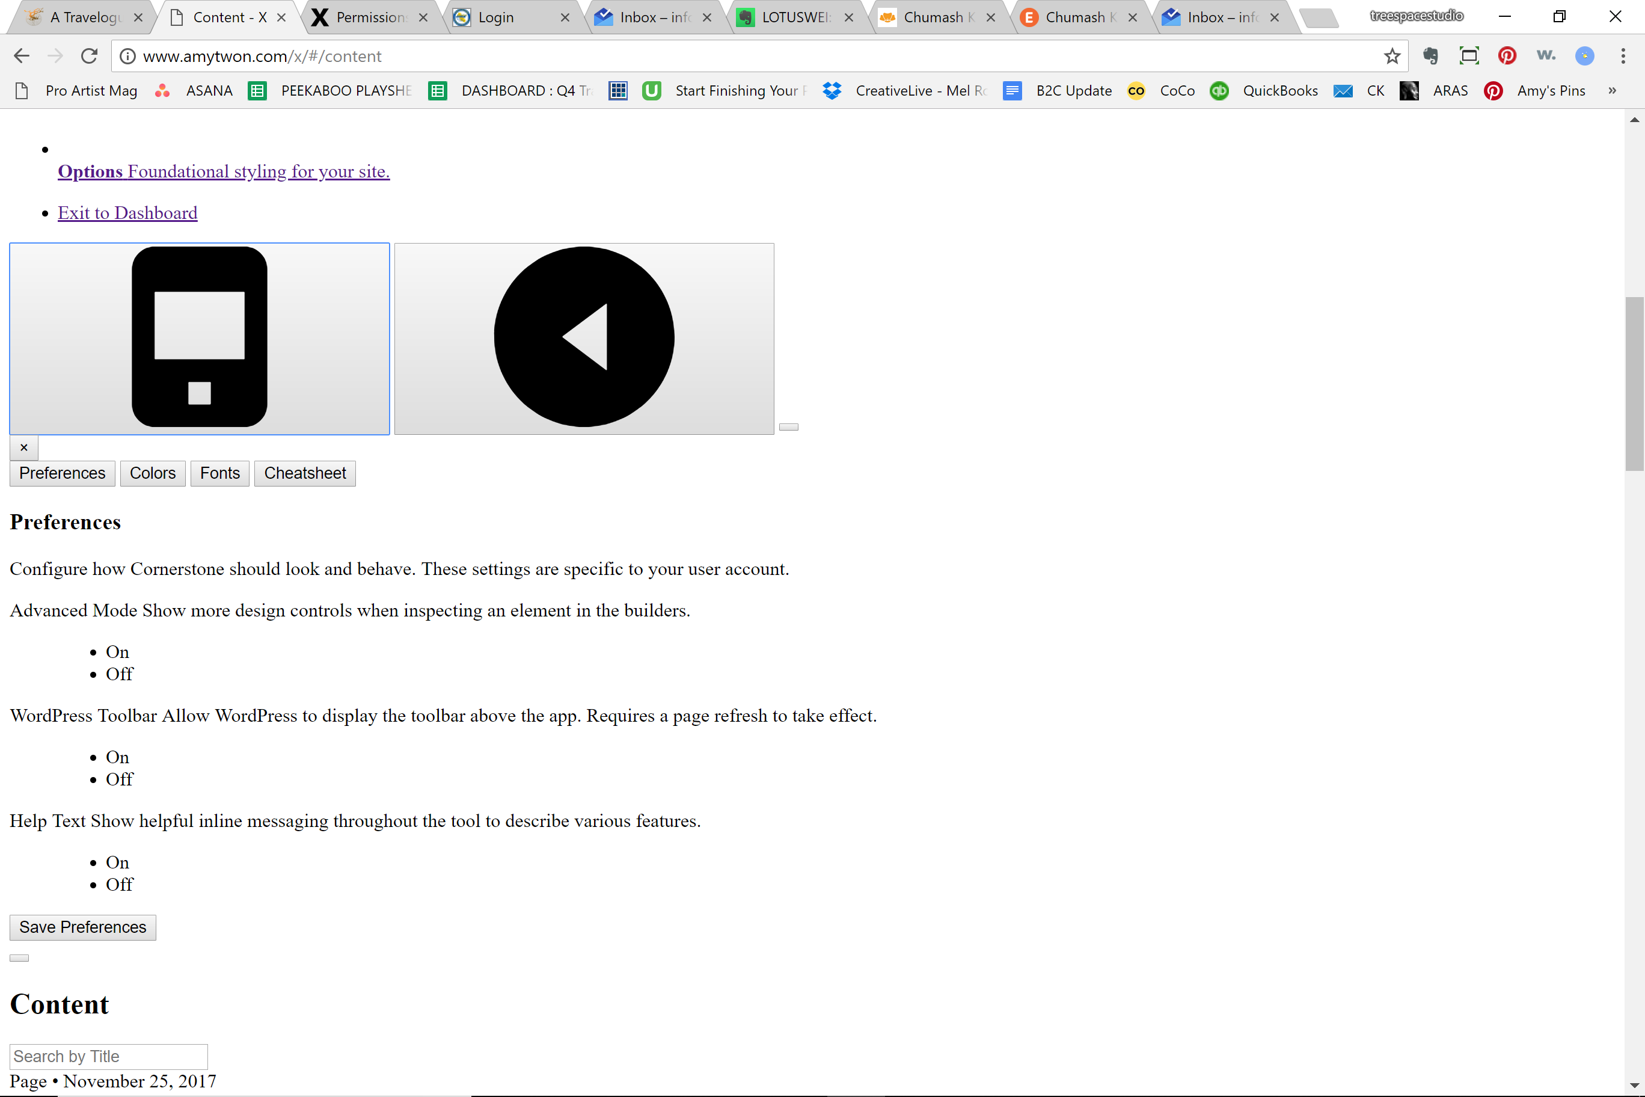Bookmark this page with the star icon
Viewport: 1645px width, 1097px height.
pos(1392,56)
